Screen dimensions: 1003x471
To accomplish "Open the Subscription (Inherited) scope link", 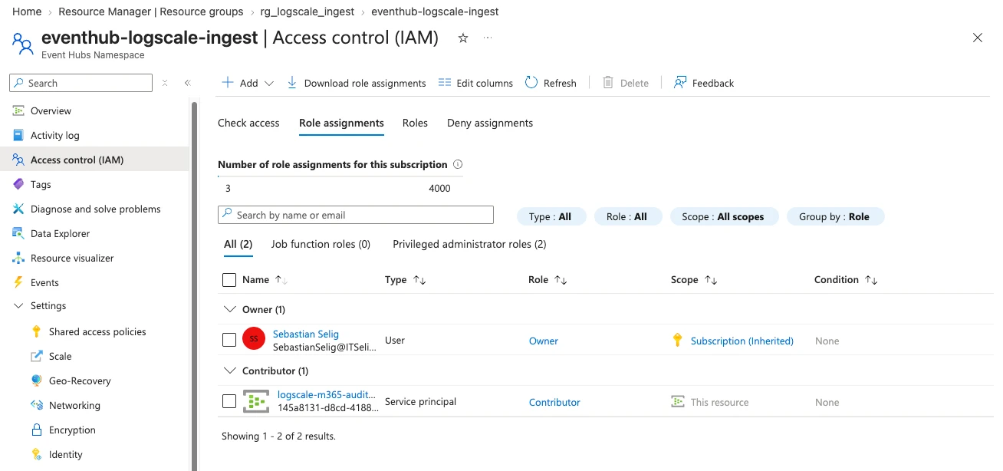I will (x=742, y=341).
